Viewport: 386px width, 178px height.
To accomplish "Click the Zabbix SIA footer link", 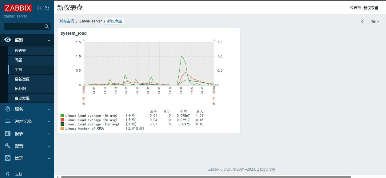I will coord(266,169).
